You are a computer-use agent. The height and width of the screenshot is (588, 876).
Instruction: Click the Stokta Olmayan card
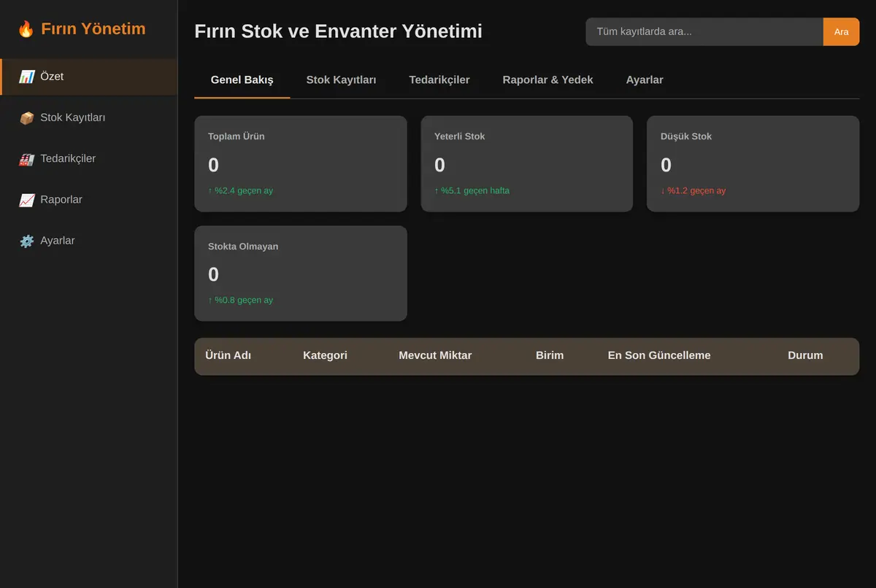(301, 273)
